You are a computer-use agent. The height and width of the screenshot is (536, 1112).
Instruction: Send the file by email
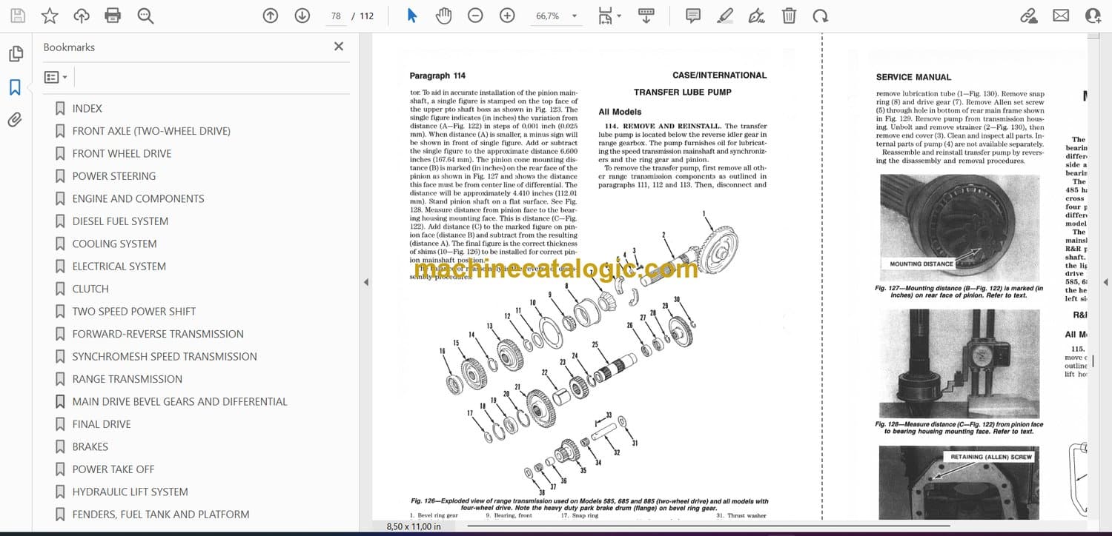(1061, 16)
